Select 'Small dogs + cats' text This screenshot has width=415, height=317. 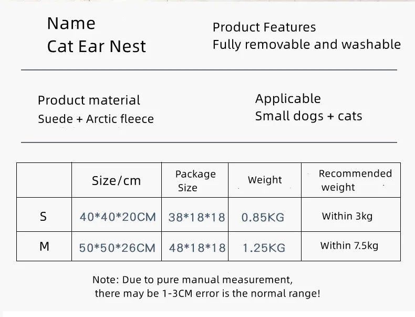pyautogui.click(x=308, y=116)
